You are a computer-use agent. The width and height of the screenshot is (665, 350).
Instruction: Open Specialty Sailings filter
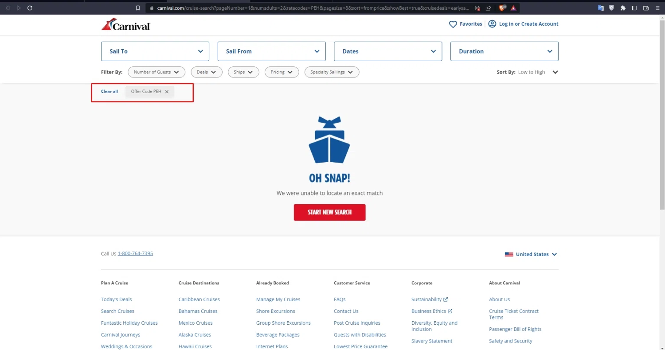tap(332, 72)
